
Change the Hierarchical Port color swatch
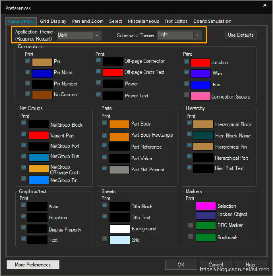tap(203, 158)
